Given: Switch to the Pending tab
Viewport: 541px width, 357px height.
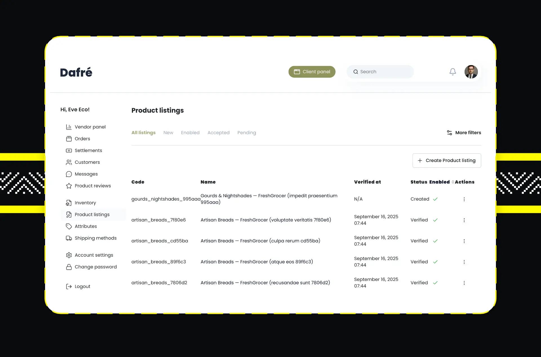Looking at the screenshot, I should 247,133.
